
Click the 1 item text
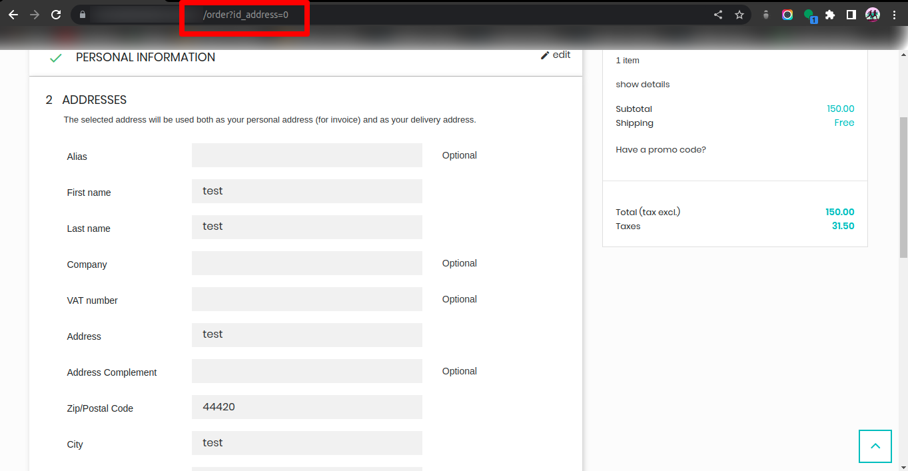[628, 61]
